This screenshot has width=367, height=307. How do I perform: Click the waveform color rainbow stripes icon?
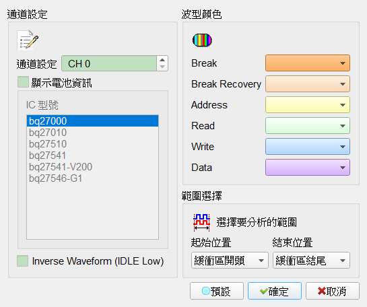click(x=202, y=40)
